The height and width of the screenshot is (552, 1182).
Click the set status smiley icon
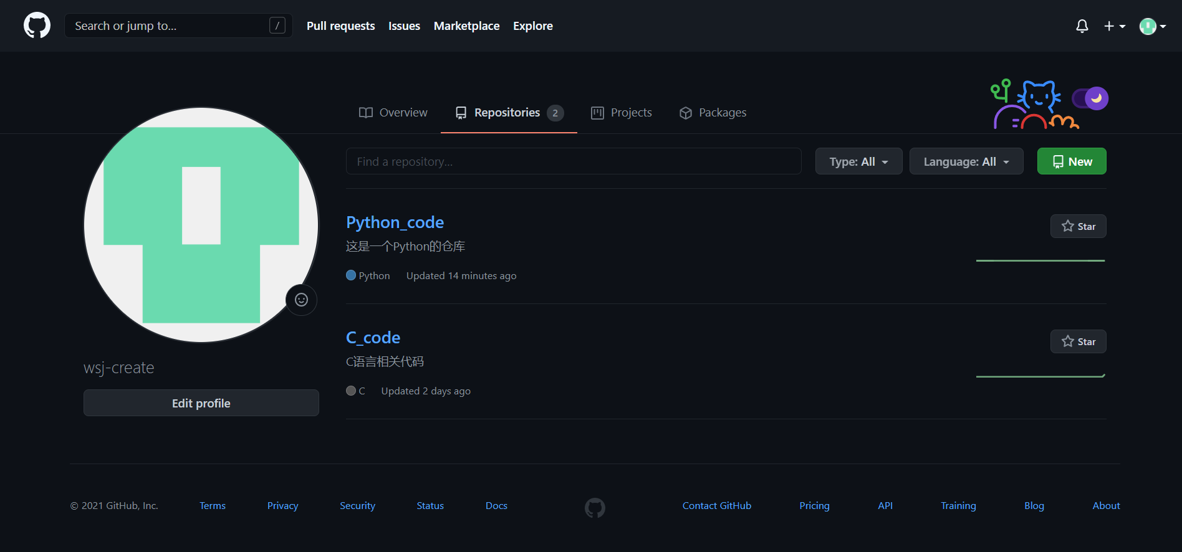click(301, 300)
